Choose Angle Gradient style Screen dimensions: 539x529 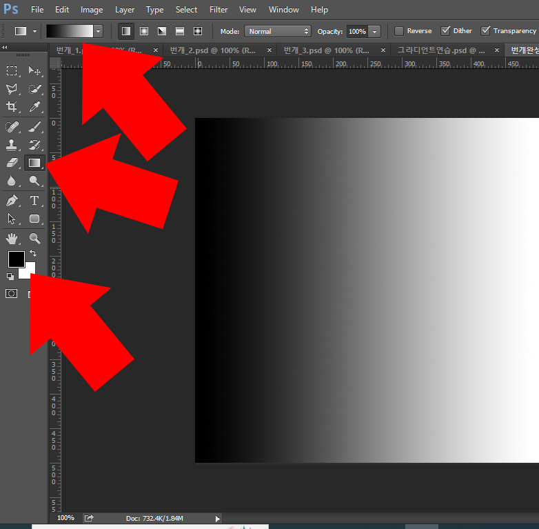click(x=162, y=31)
